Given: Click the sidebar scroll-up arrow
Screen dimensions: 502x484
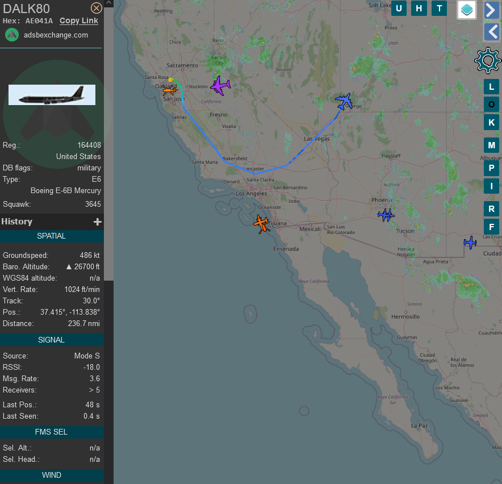Looking at the screenshot, I should (x=108, y=3).
